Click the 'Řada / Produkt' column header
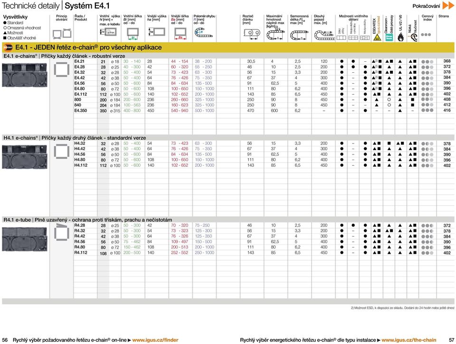 (x=81, y=18)
